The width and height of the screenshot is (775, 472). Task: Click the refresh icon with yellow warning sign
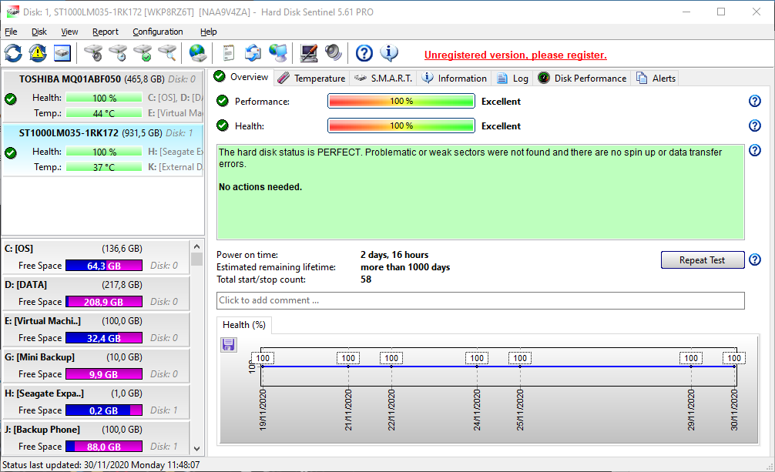[x=38, y=53]
